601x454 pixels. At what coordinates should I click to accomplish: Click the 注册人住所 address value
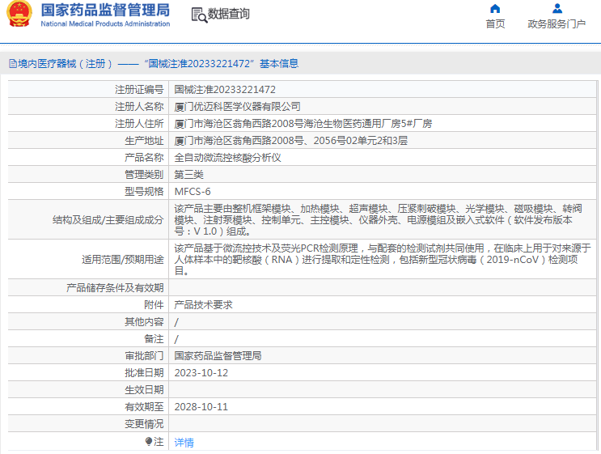303,124
